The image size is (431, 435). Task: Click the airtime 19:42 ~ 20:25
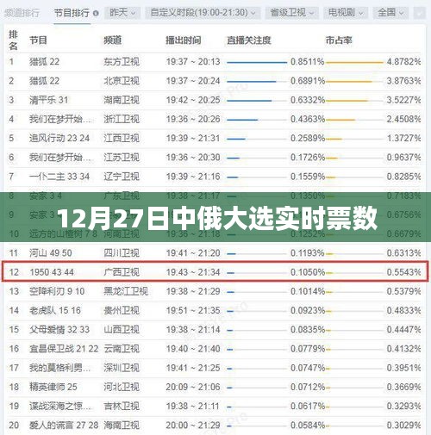[x=193, y=100]
